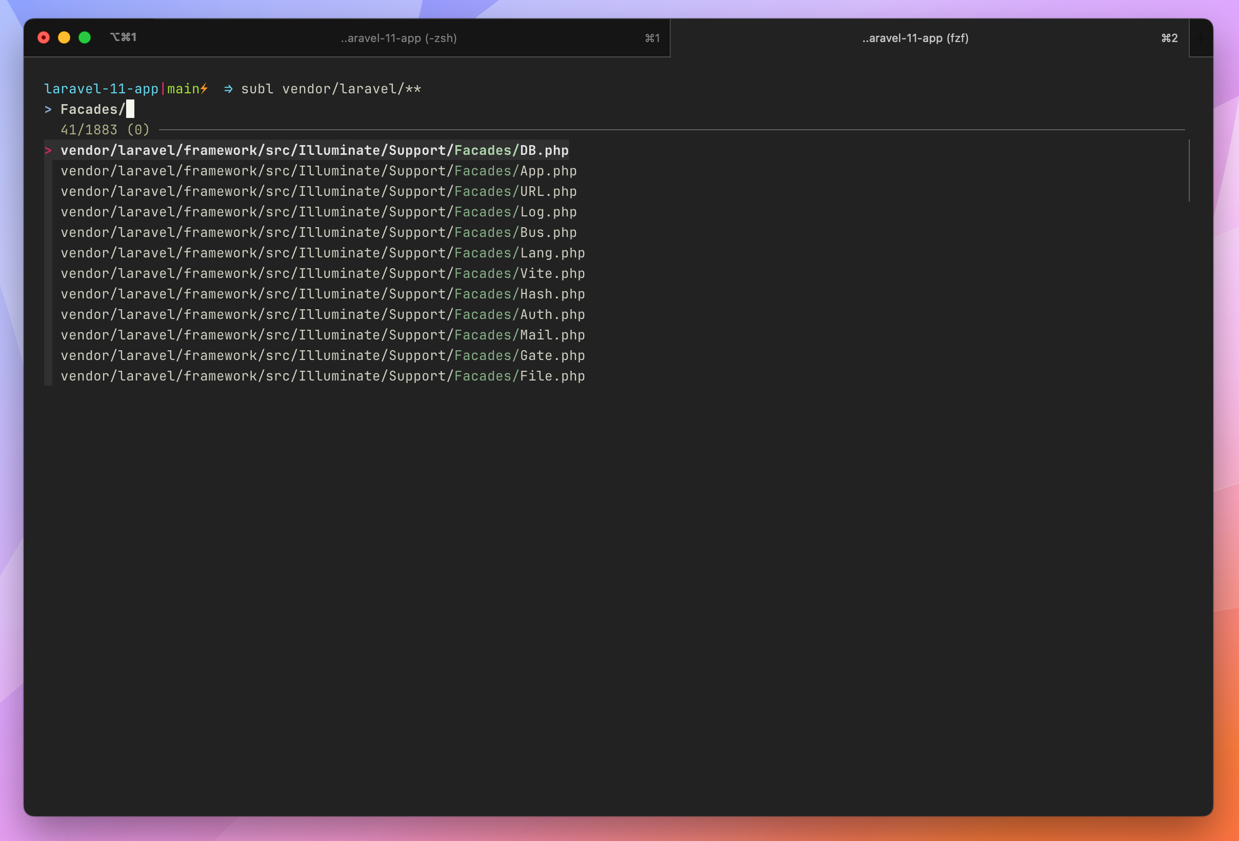This screenshot has height=841, width=1239.
Task: Select the Facades/Vite.php result
Action: 323,273
